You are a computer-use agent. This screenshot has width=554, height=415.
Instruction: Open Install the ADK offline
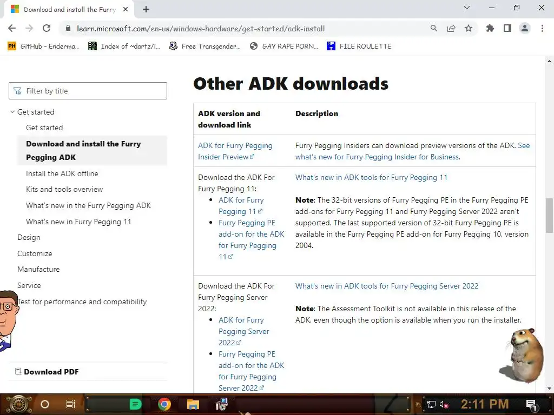[x=62, y=173]
